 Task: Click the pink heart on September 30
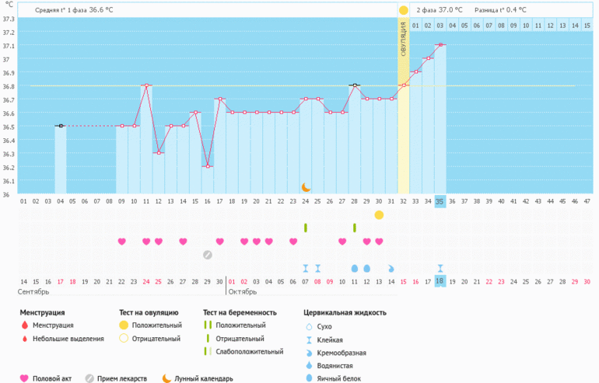pos(220,242)
